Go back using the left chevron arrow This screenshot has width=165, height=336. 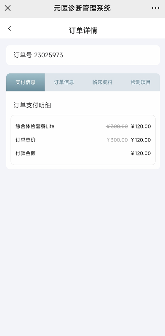point(9,28)
